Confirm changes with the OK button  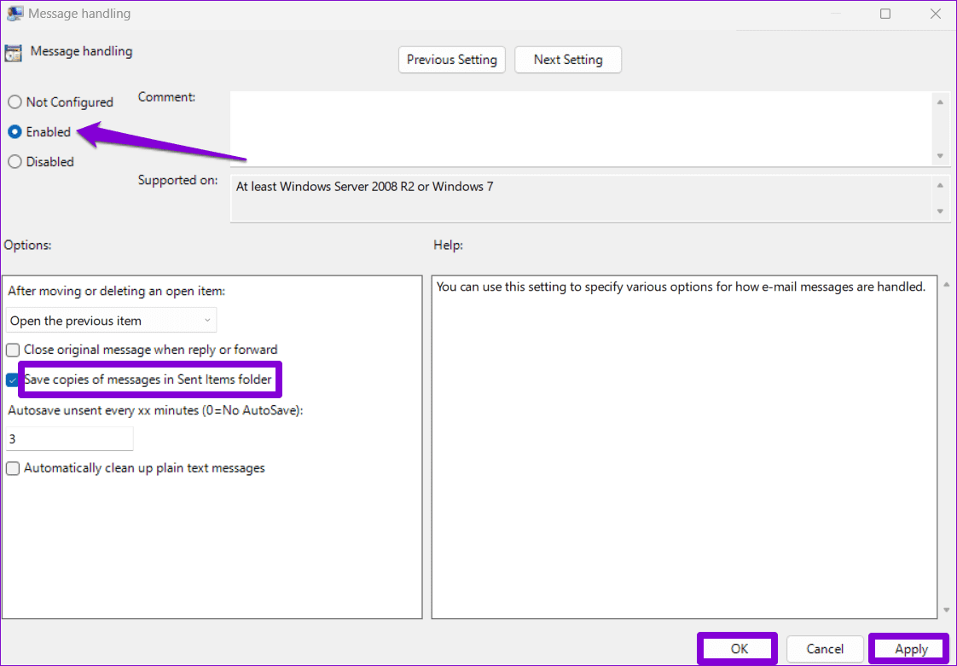click(x=736, y=648)
